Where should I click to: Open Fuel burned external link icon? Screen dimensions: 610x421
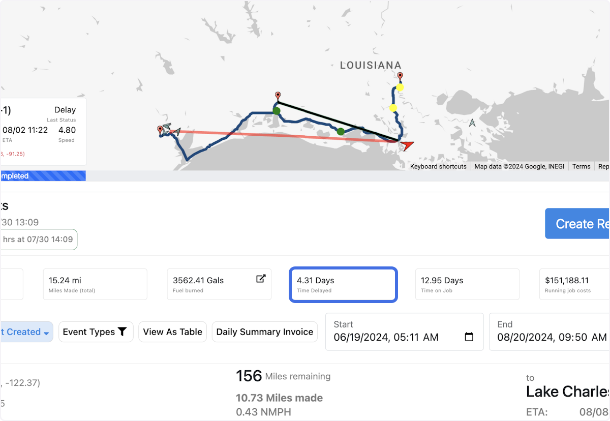click(261, 279)
